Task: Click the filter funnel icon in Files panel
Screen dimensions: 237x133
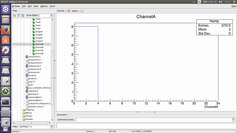Action: [19, 15]
